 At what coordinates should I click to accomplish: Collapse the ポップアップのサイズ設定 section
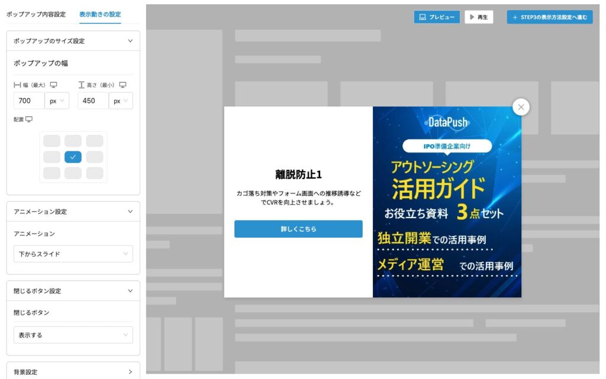(x=130, y=41)
